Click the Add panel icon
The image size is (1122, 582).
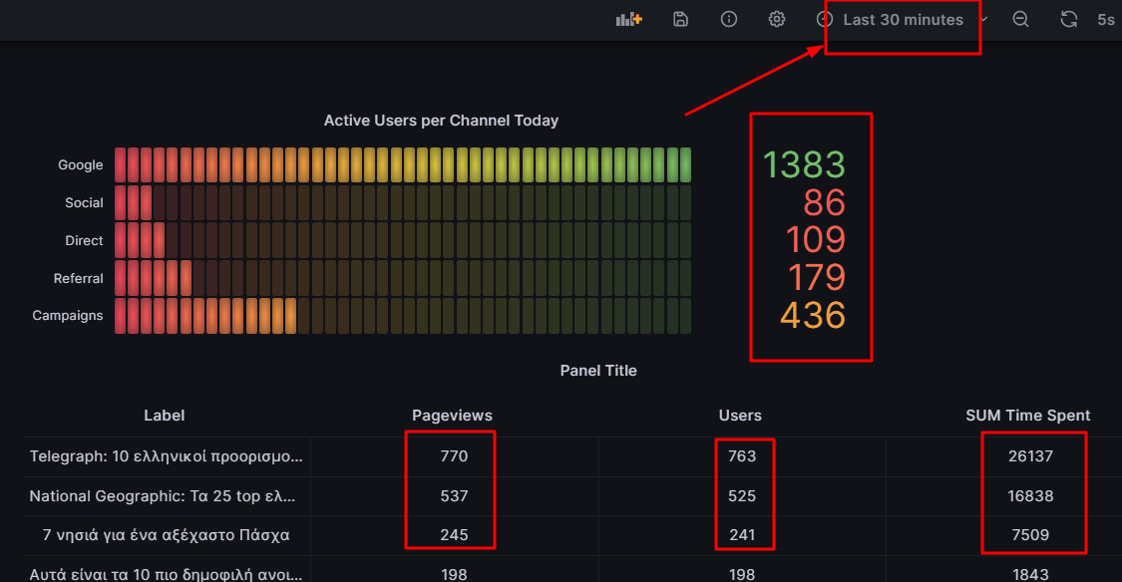coord(628,19)
